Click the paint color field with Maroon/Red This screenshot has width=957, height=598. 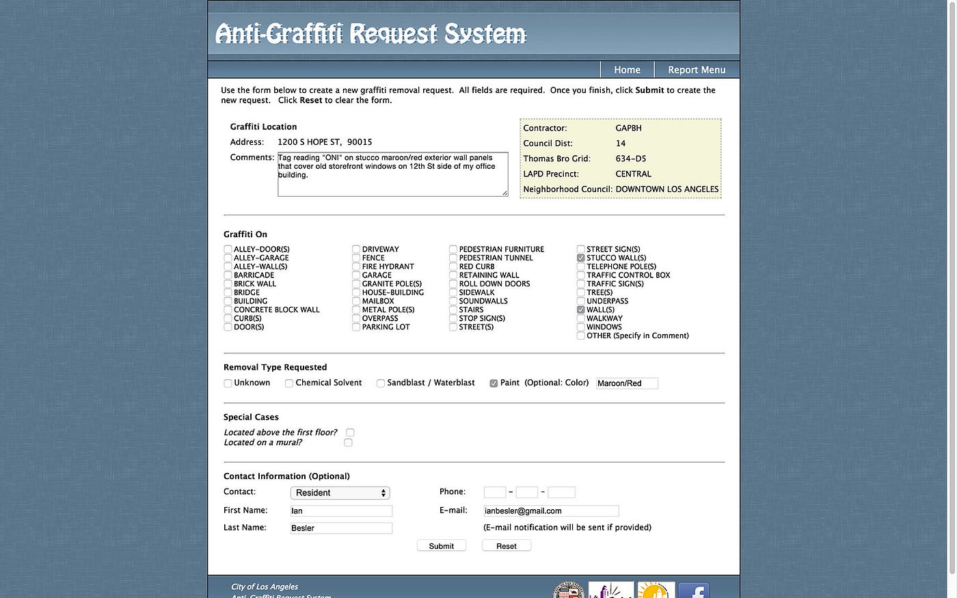pyautogui.click(x=627, y=383)
